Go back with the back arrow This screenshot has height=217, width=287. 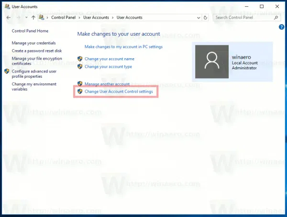(9, 18)
